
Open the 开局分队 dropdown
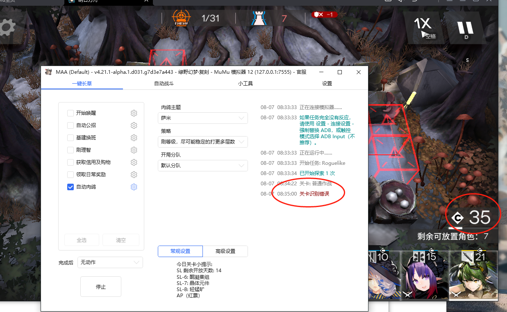tap(202, 166)
